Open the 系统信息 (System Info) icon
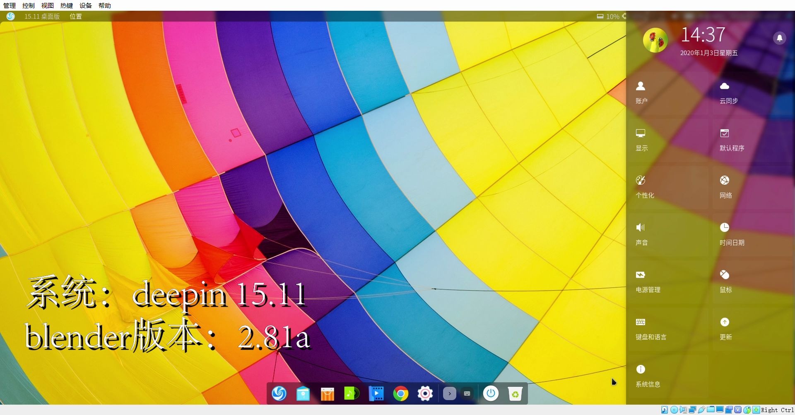The image size is (795, 415). tap(641, 369)
